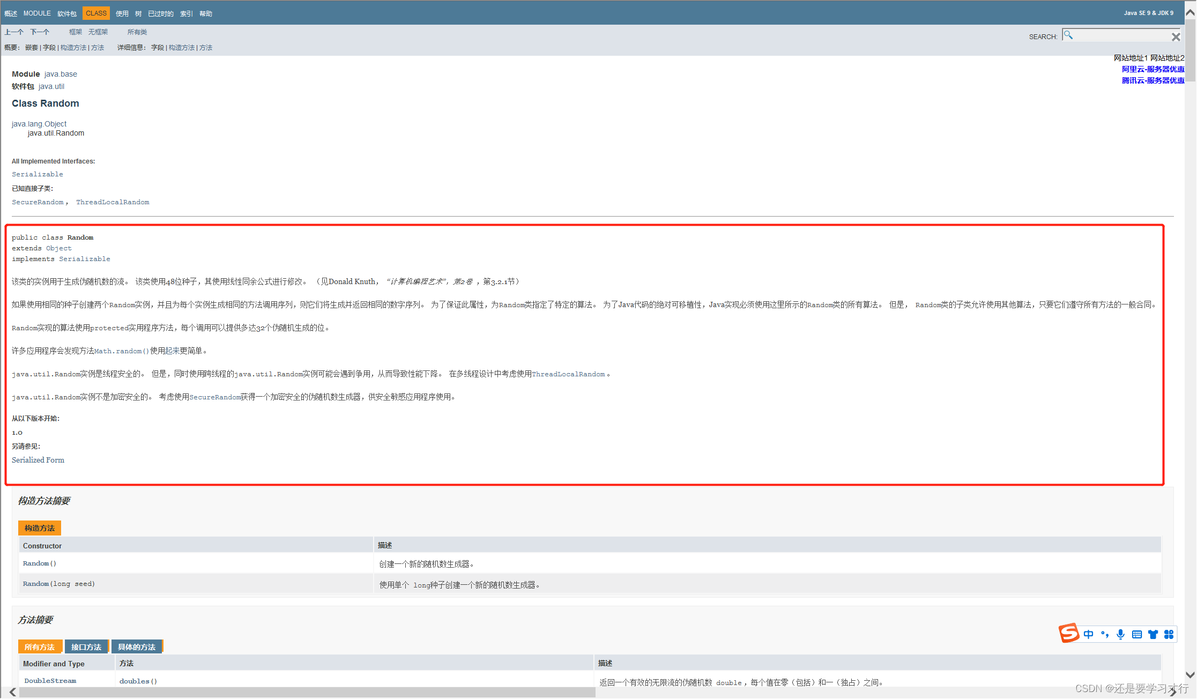Open the Object link after extends
The width and height of the screenshot is (1197, 699).
(59, 248)
